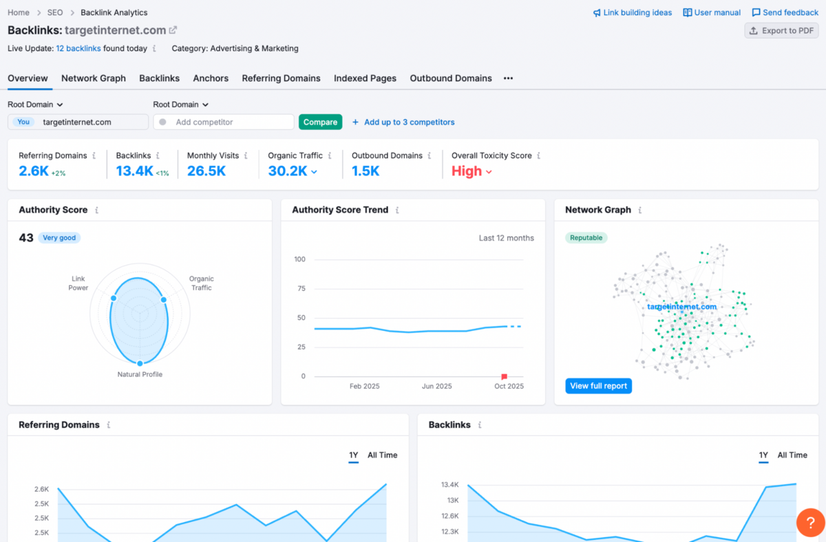Open the first Root Domain dropdown
This screenshot has width=826, height=542.
tap(35, 105)
